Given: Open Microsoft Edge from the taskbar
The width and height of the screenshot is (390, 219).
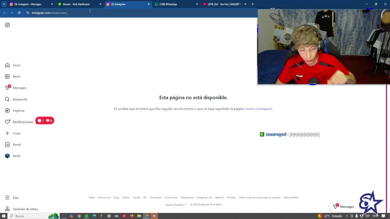Looking at the screenshot, I should (x=94, y=216).
